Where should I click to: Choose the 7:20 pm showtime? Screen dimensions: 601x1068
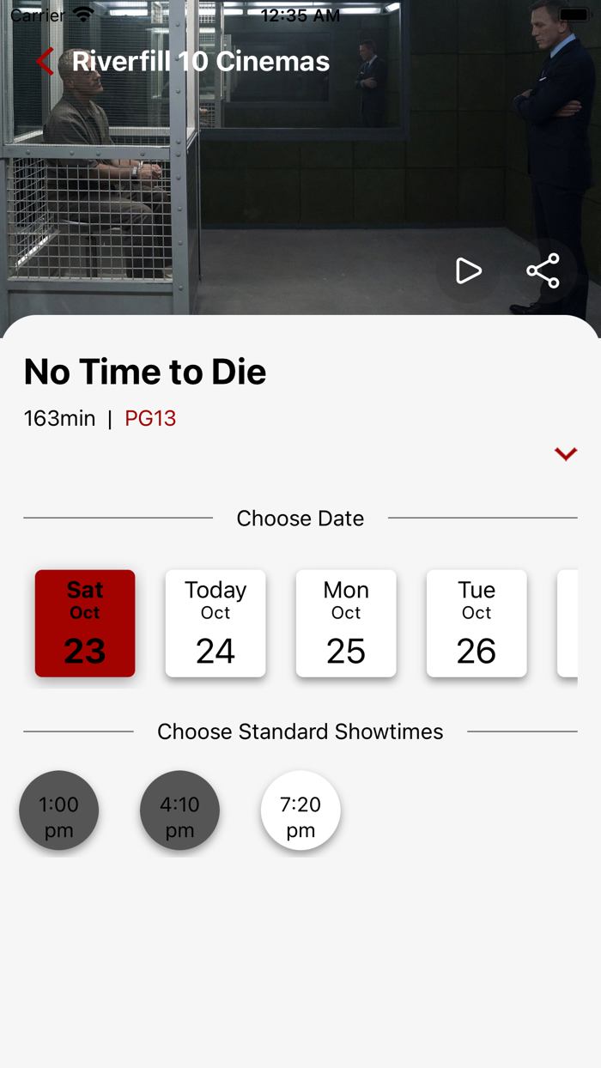(300, 810)
